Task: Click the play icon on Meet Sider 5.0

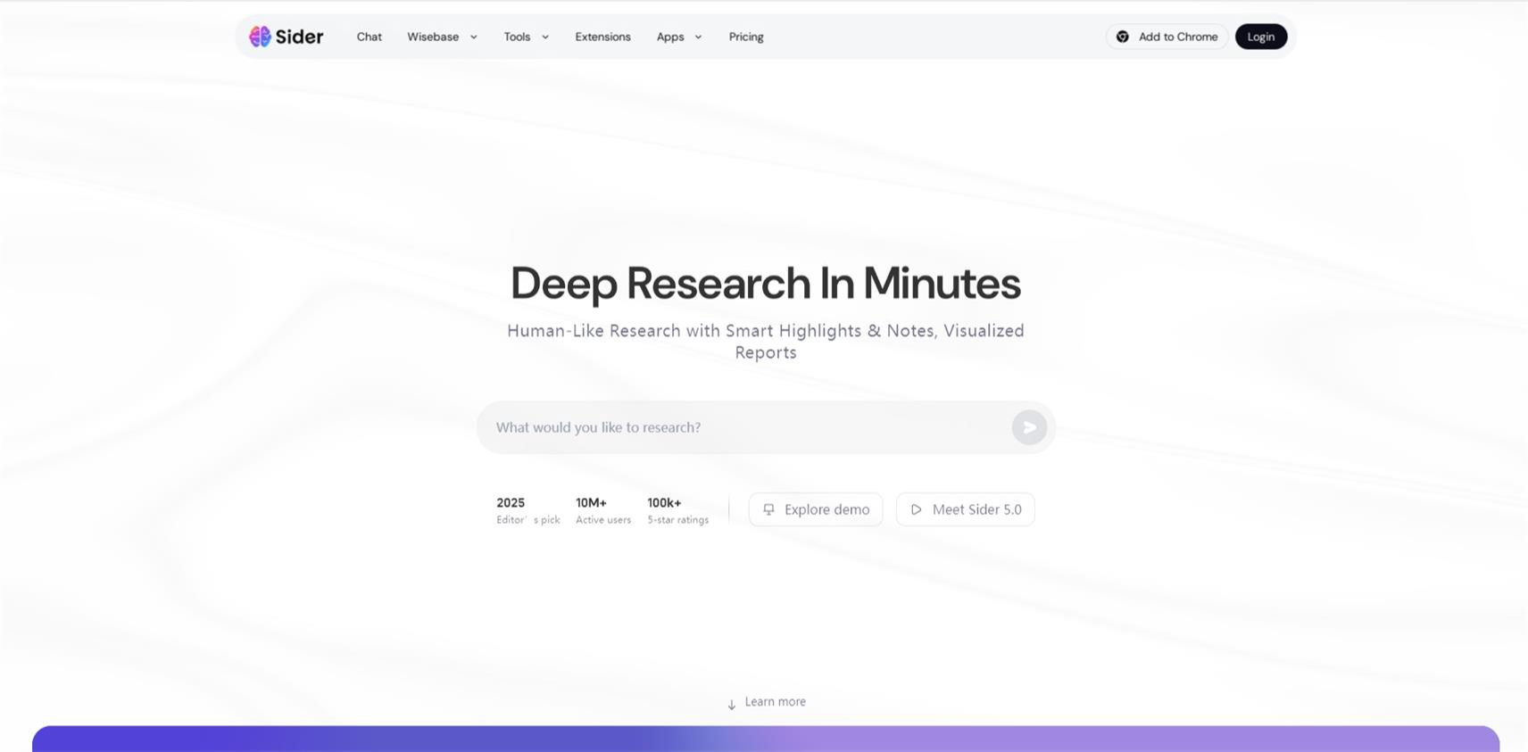Action: [916, 509]
